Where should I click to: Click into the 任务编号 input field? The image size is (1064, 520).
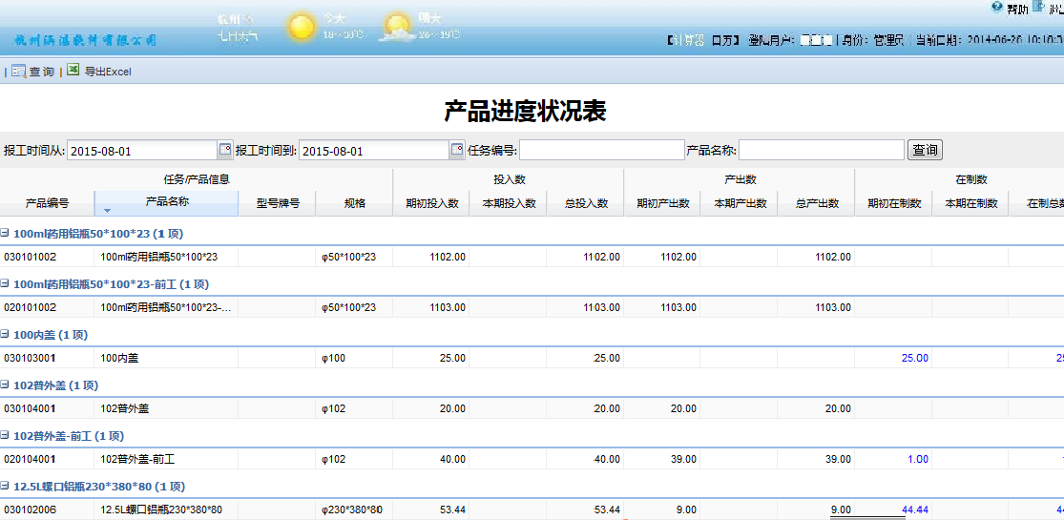tap(601, 151)
